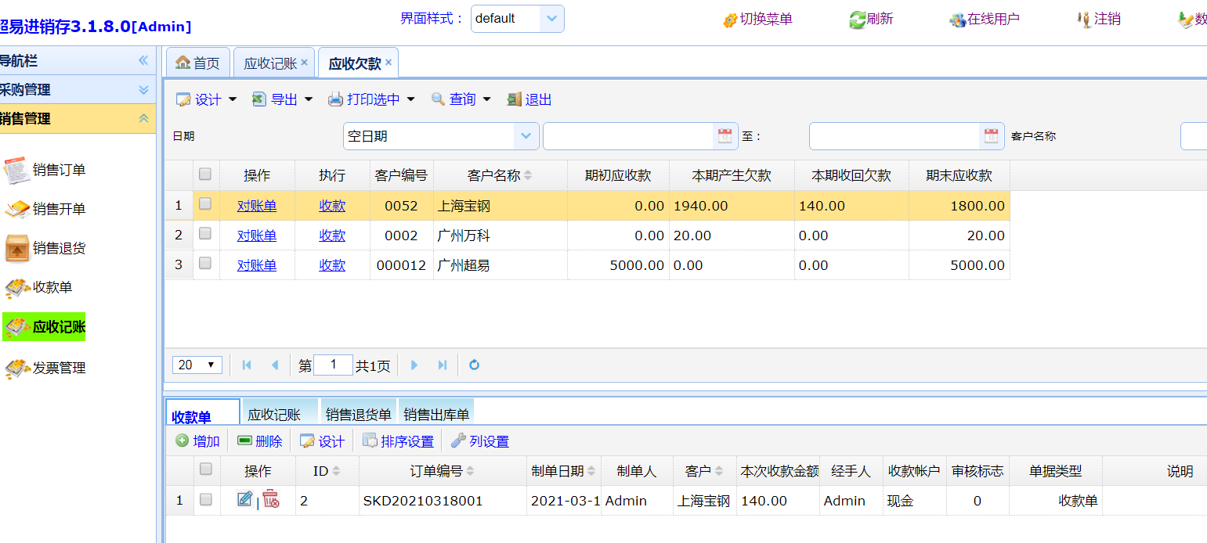Click the page number input field
The image size is (1207, 543).
pyautogui.click(x=333, y=365)
